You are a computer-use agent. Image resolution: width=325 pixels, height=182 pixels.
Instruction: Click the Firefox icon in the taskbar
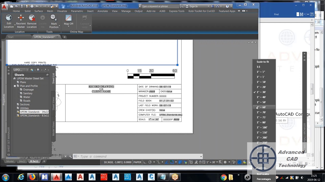click(x=32, y=177)
